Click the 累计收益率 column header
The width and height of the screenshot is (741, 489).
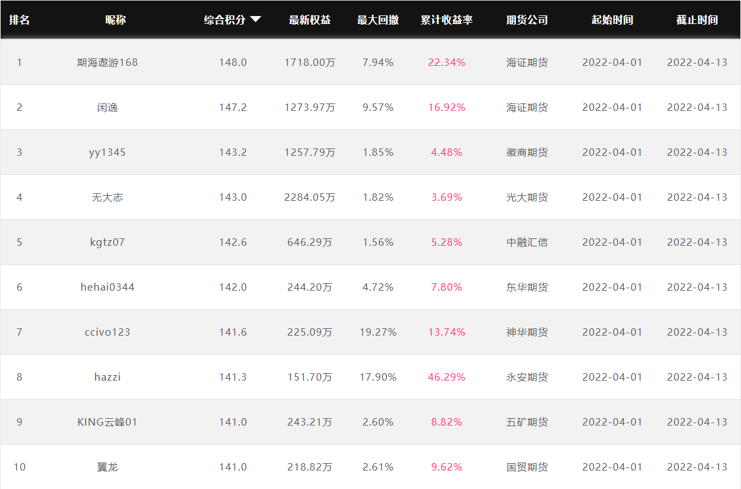coord(447,20)
